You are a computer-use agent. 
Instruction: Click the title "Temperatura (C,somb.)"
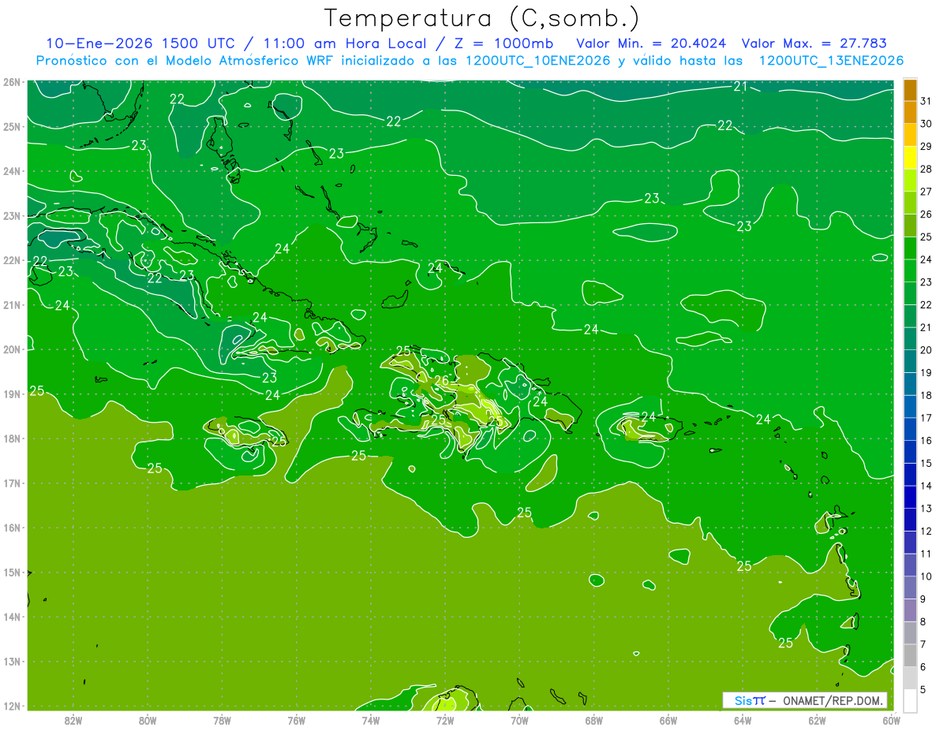[x=481, y=19]
